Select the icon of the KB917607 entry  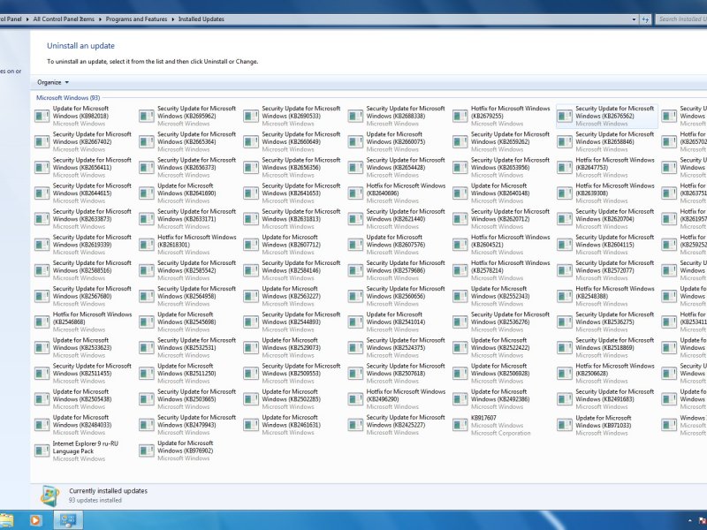click(x=460, y=425)
